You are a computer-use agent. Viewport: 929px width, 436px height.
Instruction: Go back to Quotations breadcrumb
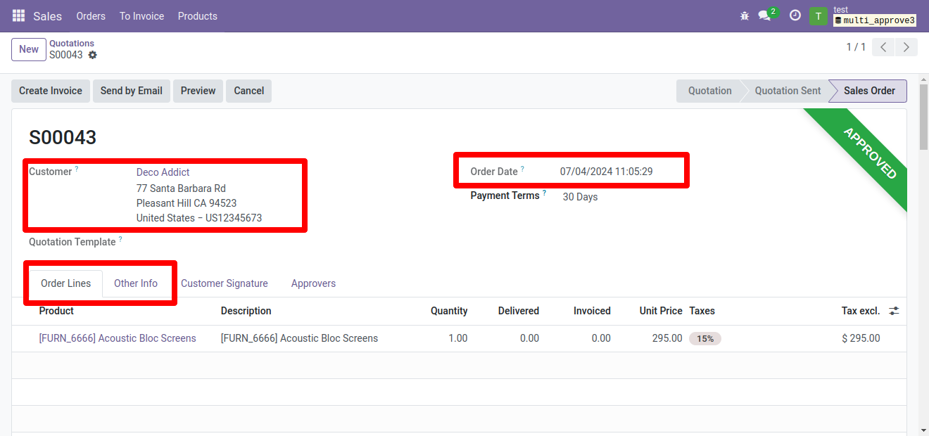click(72, 44)
